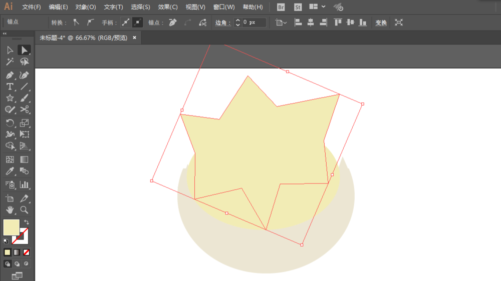Enable Draw Behind mode
The image size is (501, 281).
[x=17, y=264]
